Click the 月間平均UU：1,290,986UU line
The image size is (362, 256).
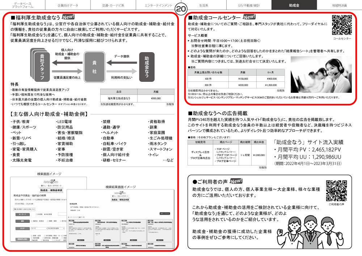[x=307, y=157]
